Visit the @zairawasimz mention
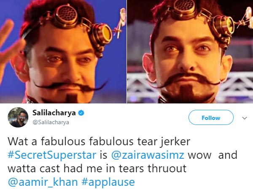This screenshot has width=253, height=190. pos(148,155)
